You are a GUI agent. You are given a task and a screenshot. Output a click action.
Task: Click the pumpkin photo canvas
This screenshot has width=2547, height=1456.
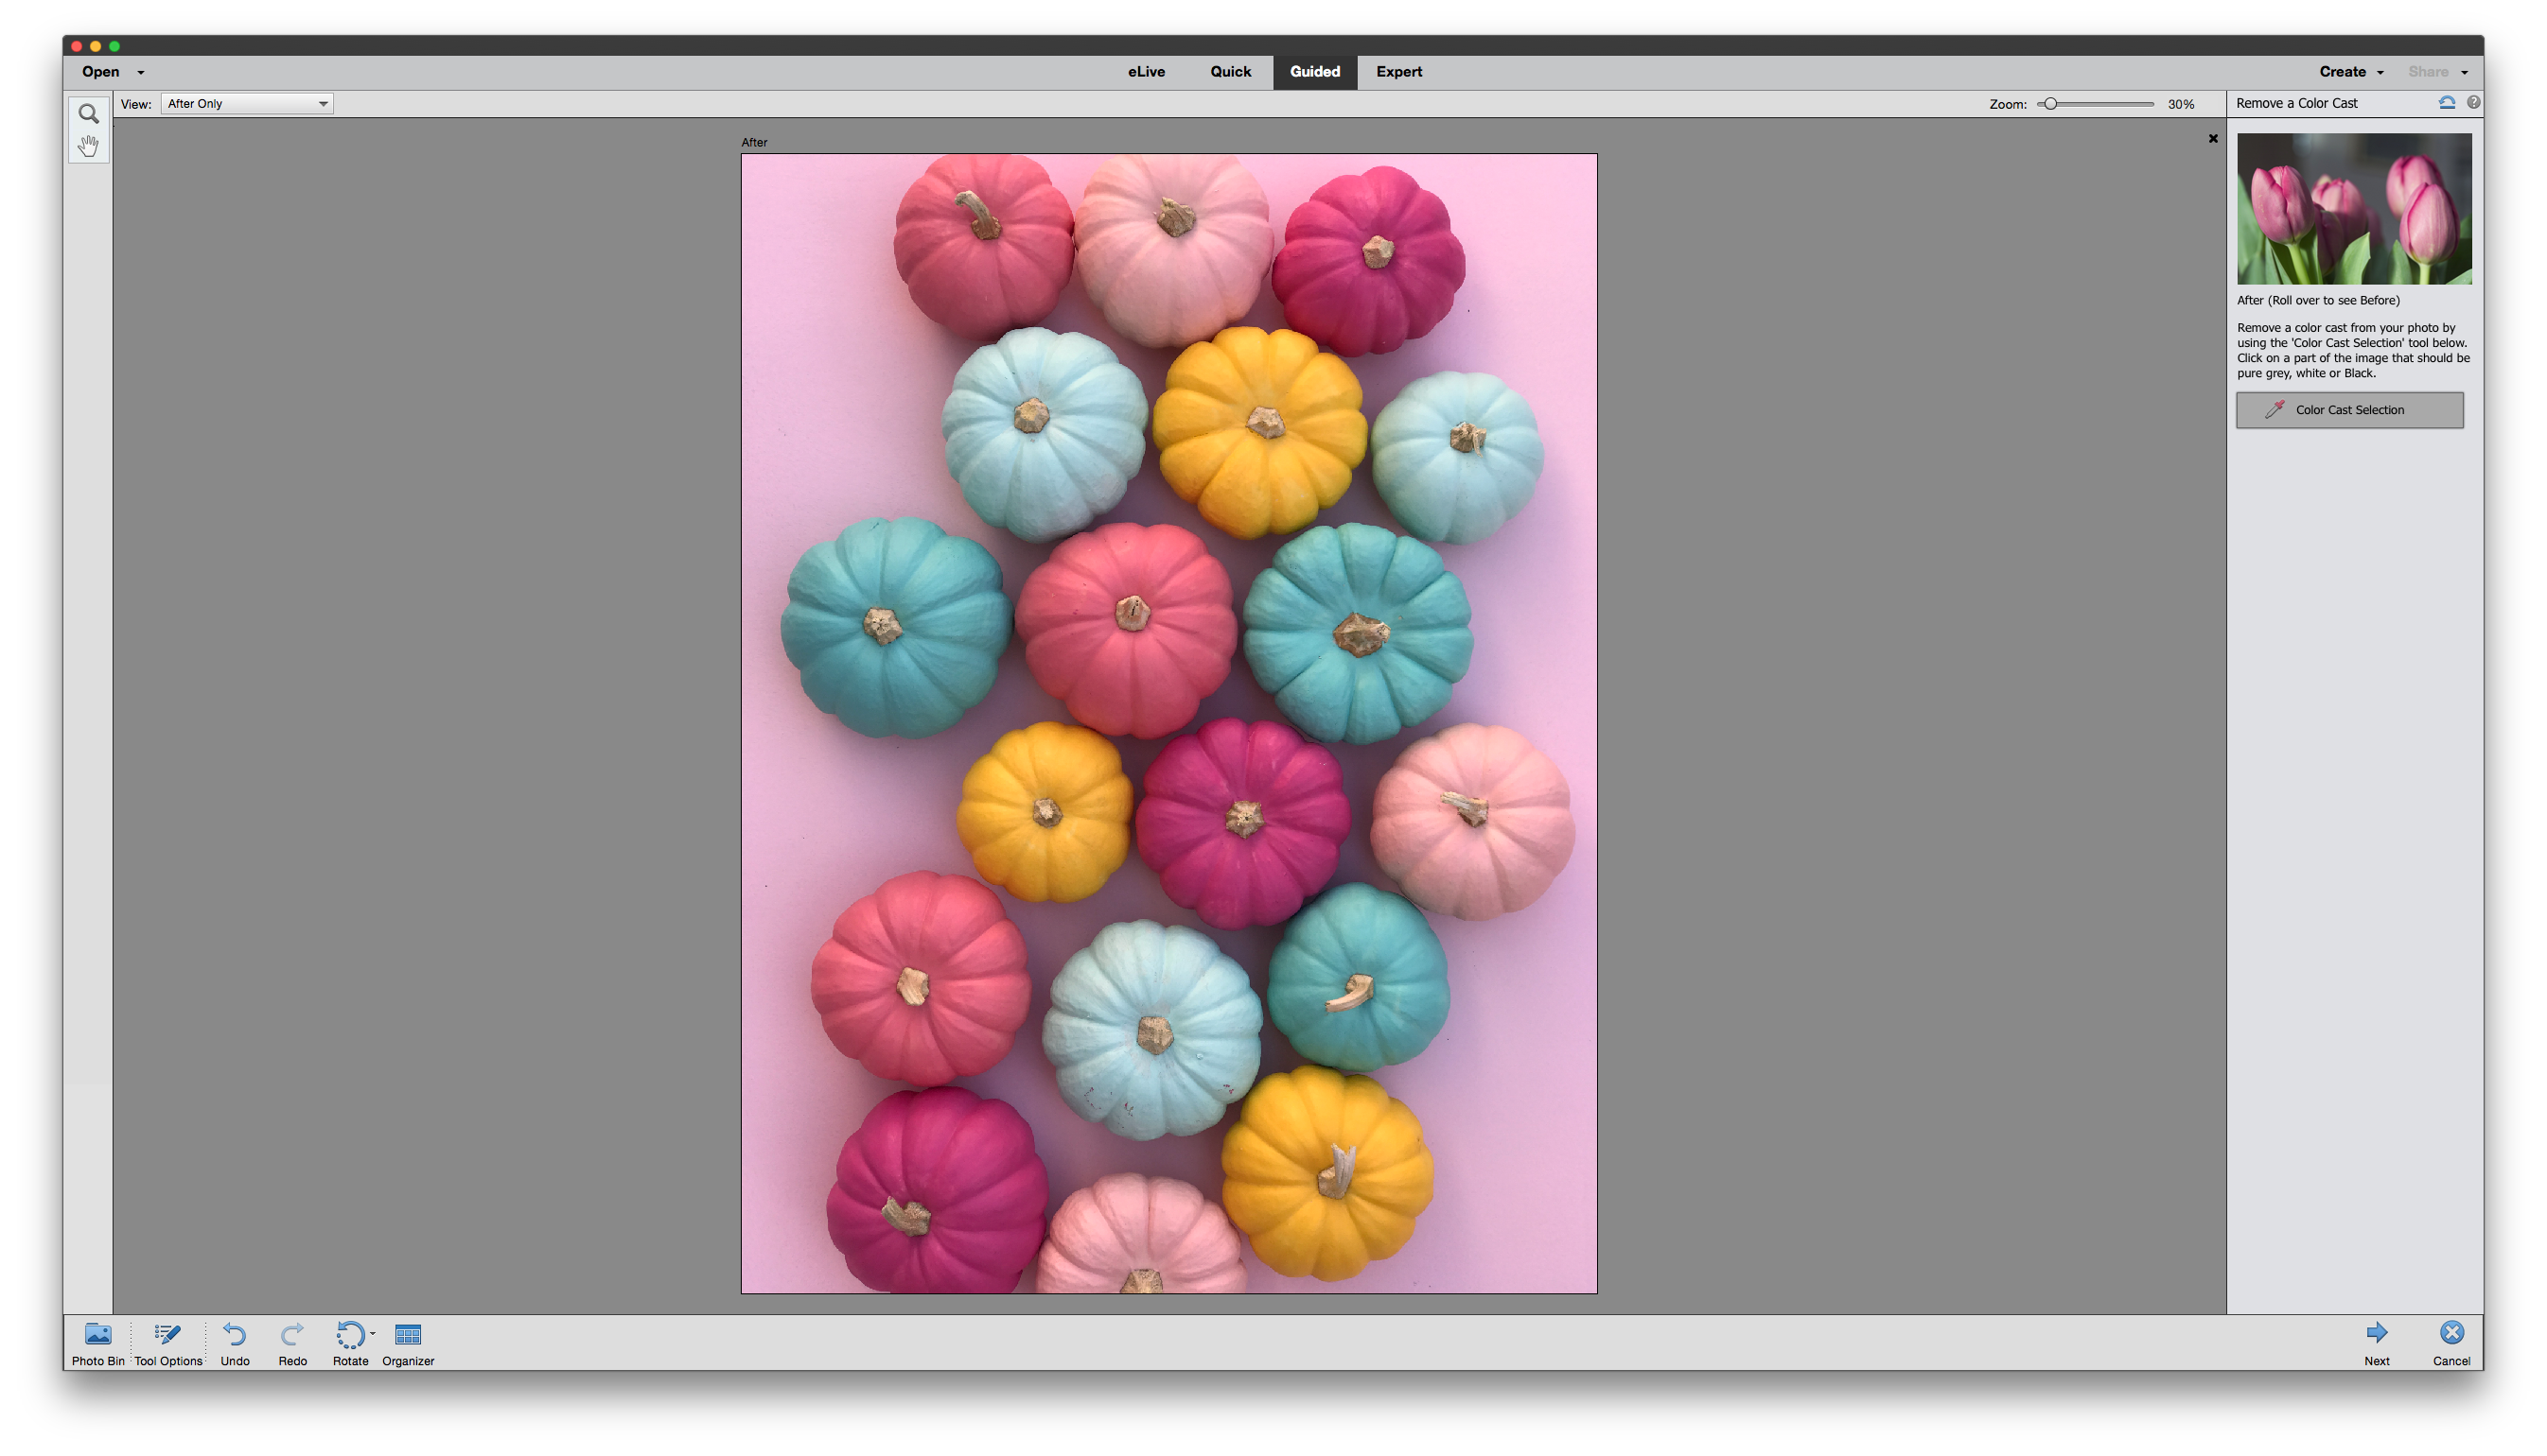[1168, 723]
